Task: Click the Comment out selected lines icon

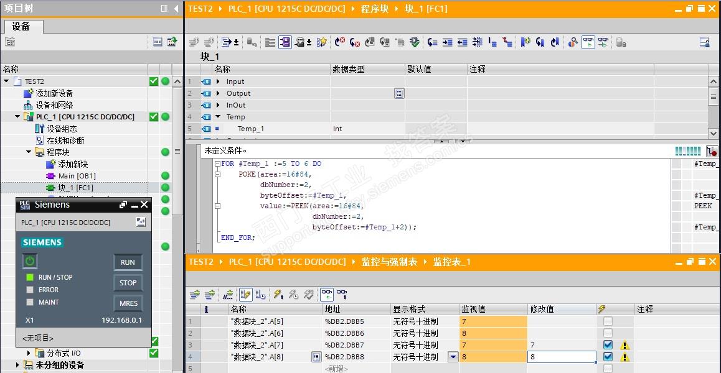Action: pyautogui.click(x=492, y=42)
